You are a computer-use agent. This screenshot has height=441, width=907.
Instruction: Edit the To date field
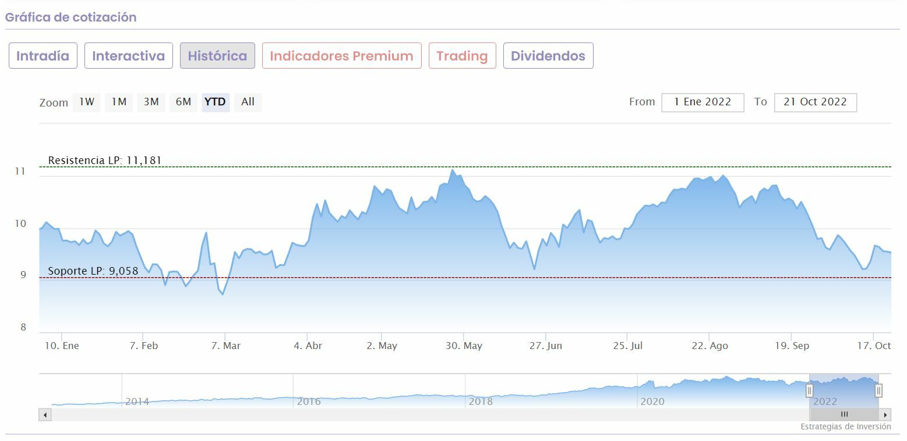(x=815, y=102)
